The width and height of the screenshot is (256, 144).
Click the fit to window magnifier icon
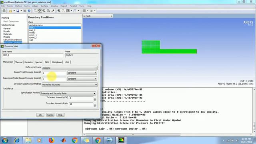59,11
